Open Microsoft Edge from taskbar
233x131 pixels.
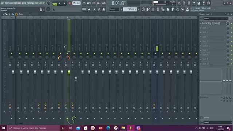(x=108, y=128)
